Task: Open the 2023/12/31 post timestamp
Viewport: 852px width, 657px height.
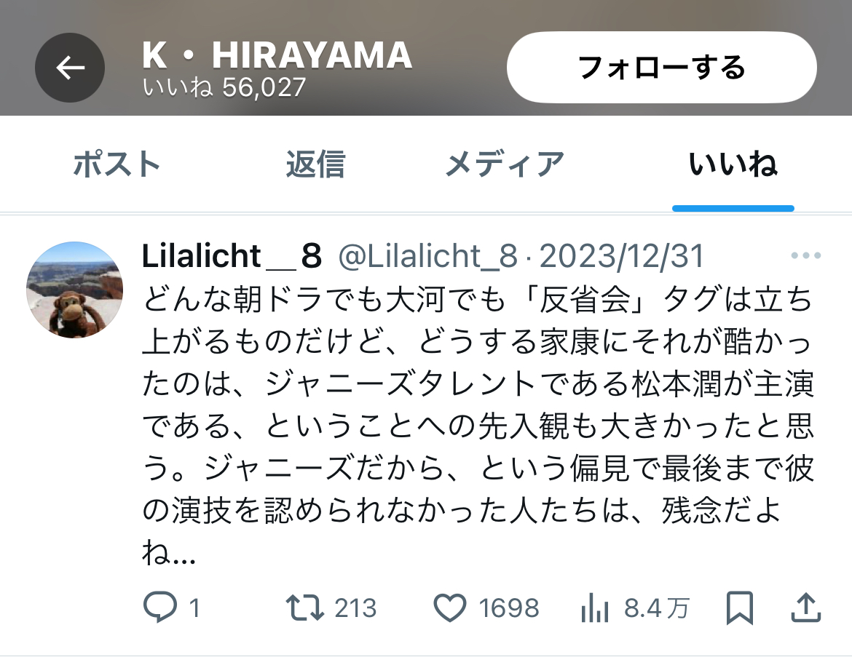Action: 622,255
